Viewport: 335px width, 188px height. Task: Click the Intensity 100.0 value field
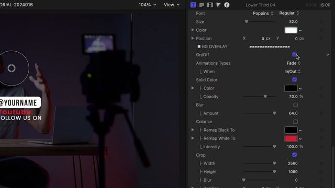coord(292,147)
